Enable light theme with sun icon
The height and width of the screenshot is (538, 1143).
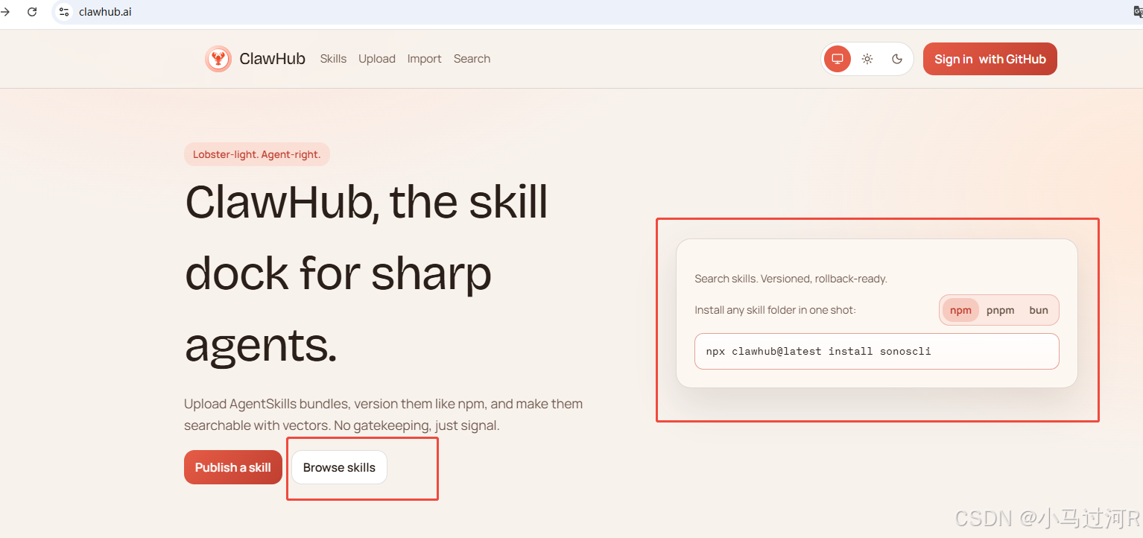pos(867,59)
